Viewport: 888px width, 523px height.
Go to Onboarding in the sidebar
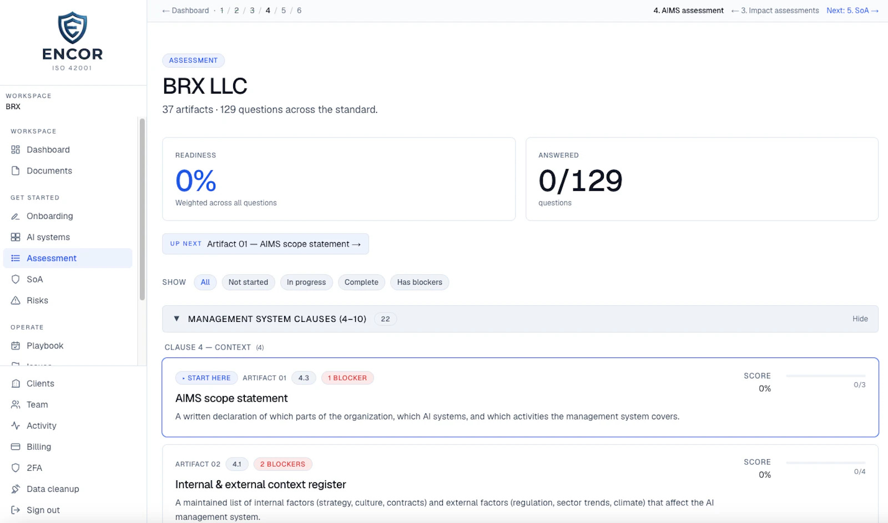coord(68,216)
